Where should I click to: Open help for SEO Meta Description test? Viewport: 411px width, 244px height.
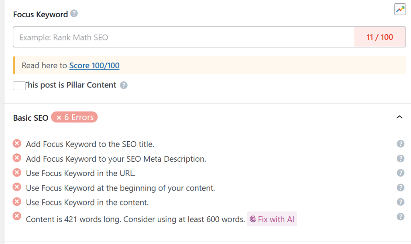pyautogui.click(x=400, y=159)
